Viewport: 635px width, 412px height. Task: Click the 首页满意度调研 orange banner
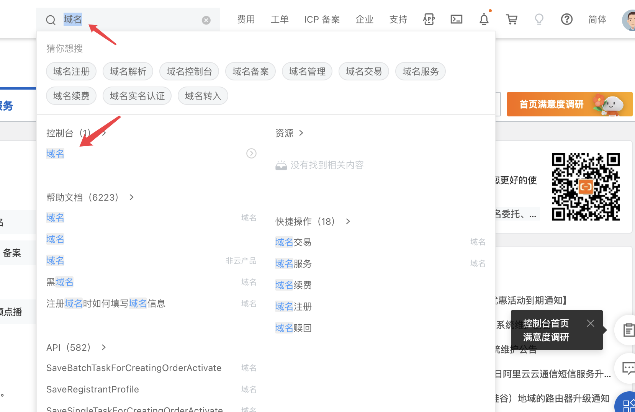pos(570,104)
